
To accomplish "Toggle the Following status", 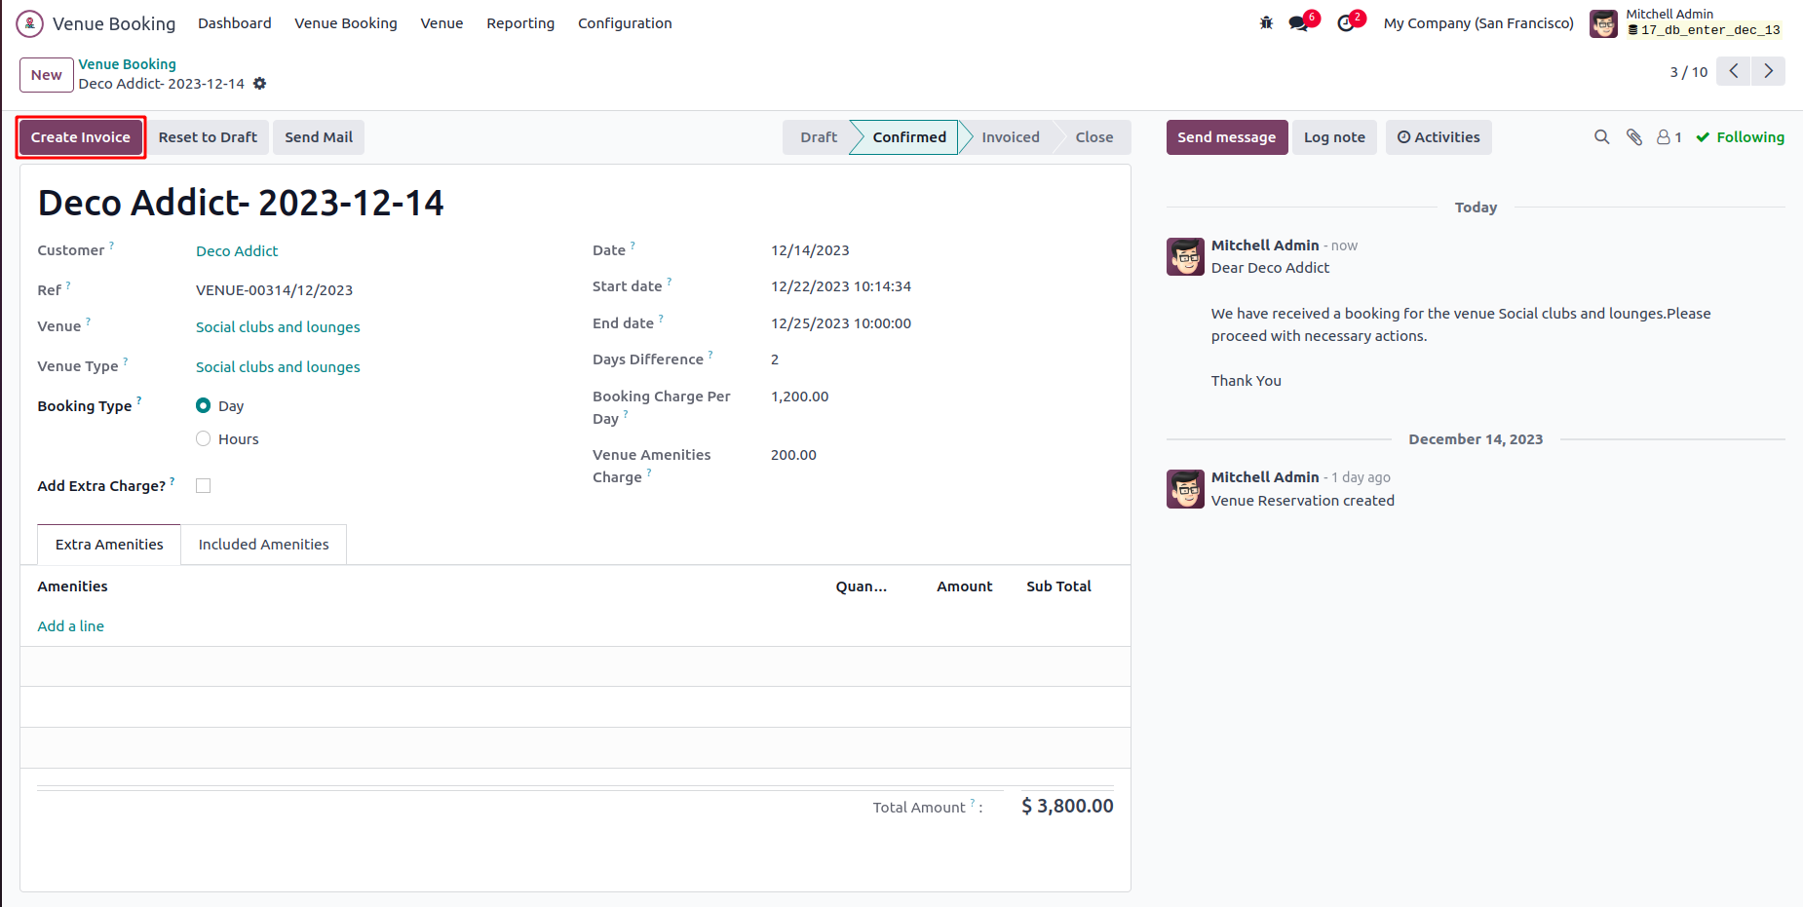I will tap(1740, 137).
